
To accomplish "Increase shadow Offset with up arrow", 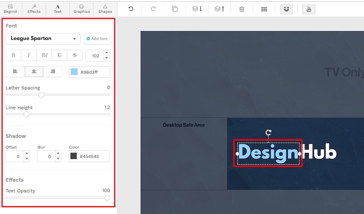I will (27, 153).
